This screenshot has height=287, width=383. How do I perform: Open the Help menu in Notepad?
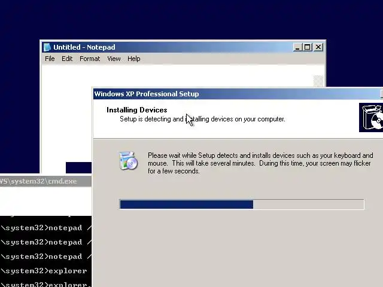coord(134,59)
